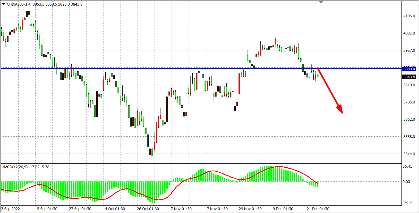
Task: Click the black 3843.8 current price tag
Action: click(409, 77)
